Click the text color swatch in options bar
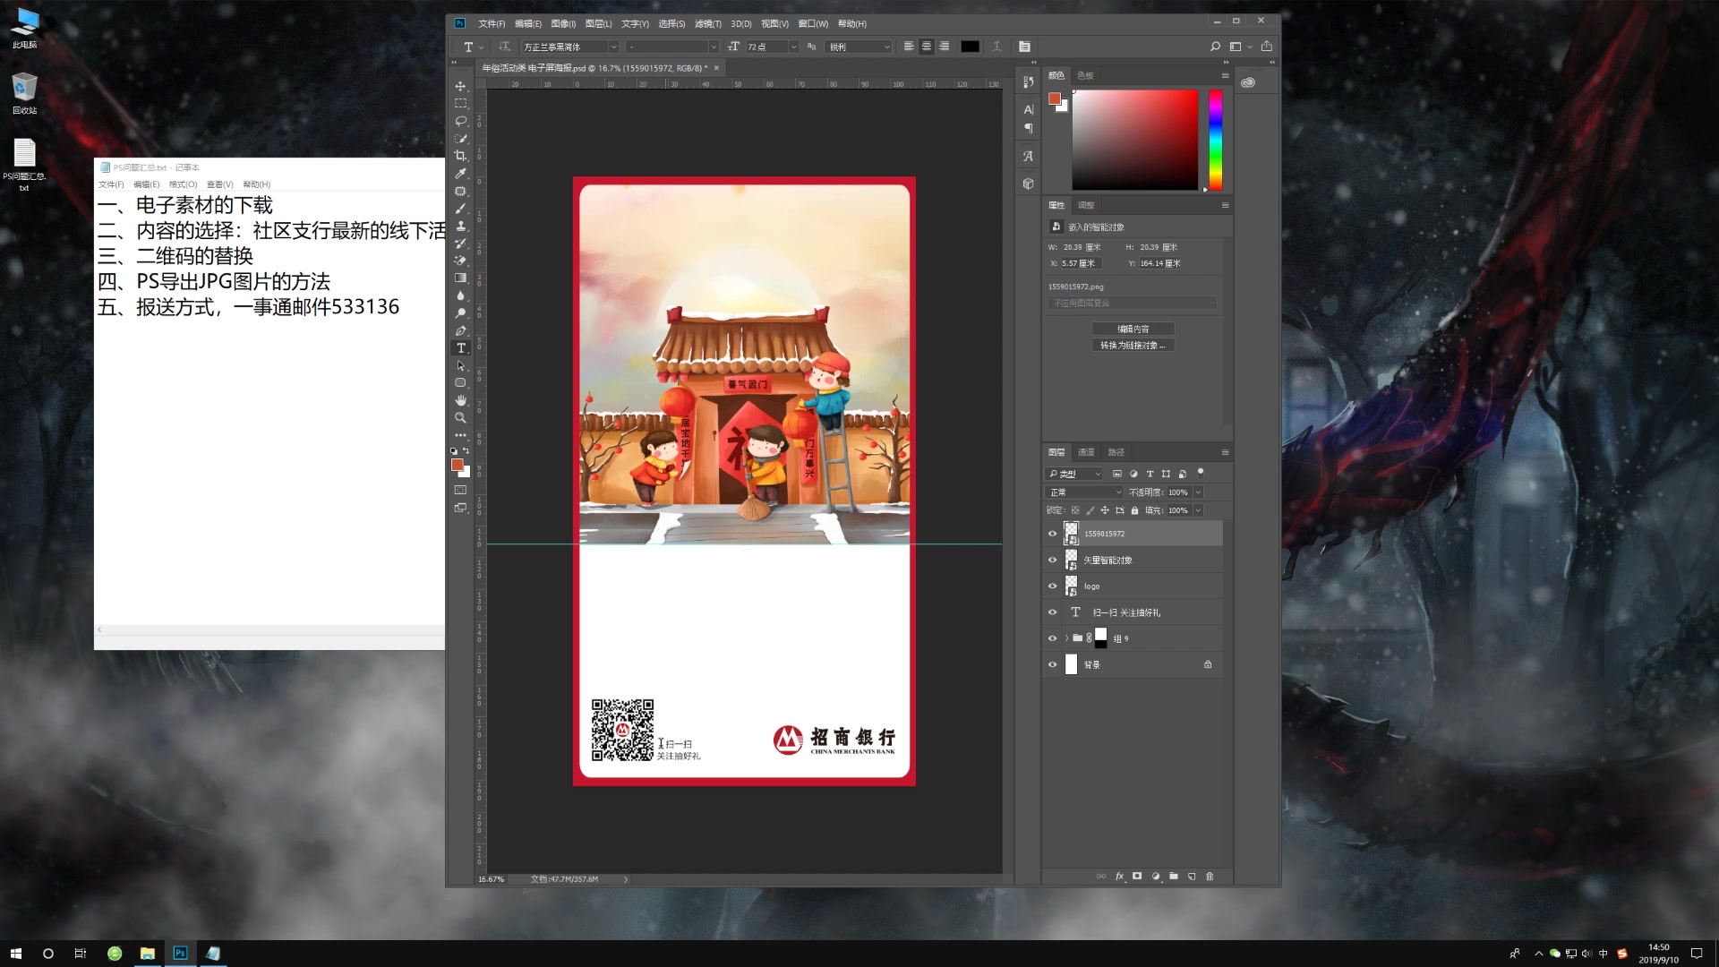 click(x=970, y=47)
